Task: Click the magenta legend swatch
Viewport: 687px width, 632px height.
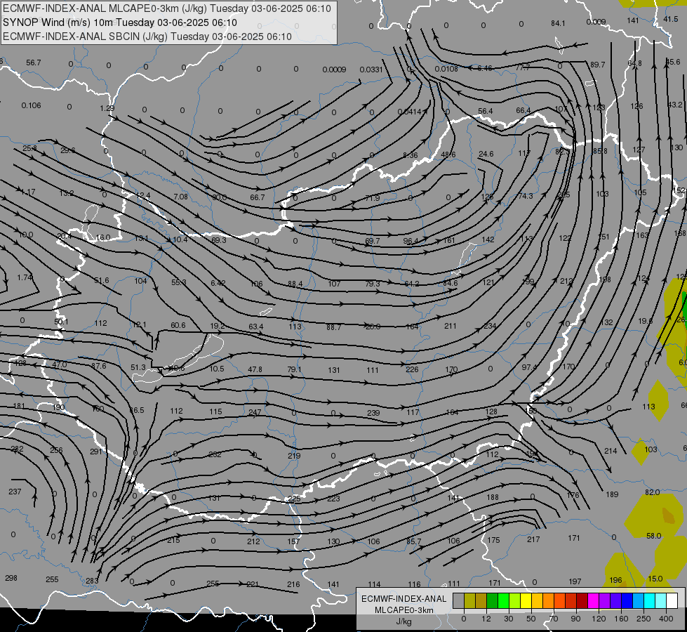Action: tap(593, 600)
